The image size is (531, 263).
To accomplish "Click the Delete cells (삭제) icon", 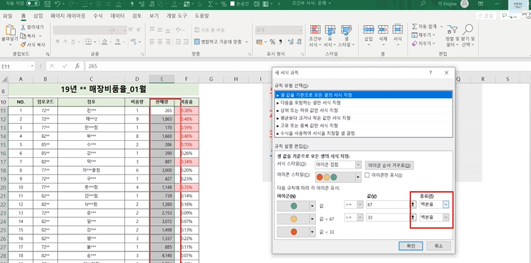I will tap(383, 29).
